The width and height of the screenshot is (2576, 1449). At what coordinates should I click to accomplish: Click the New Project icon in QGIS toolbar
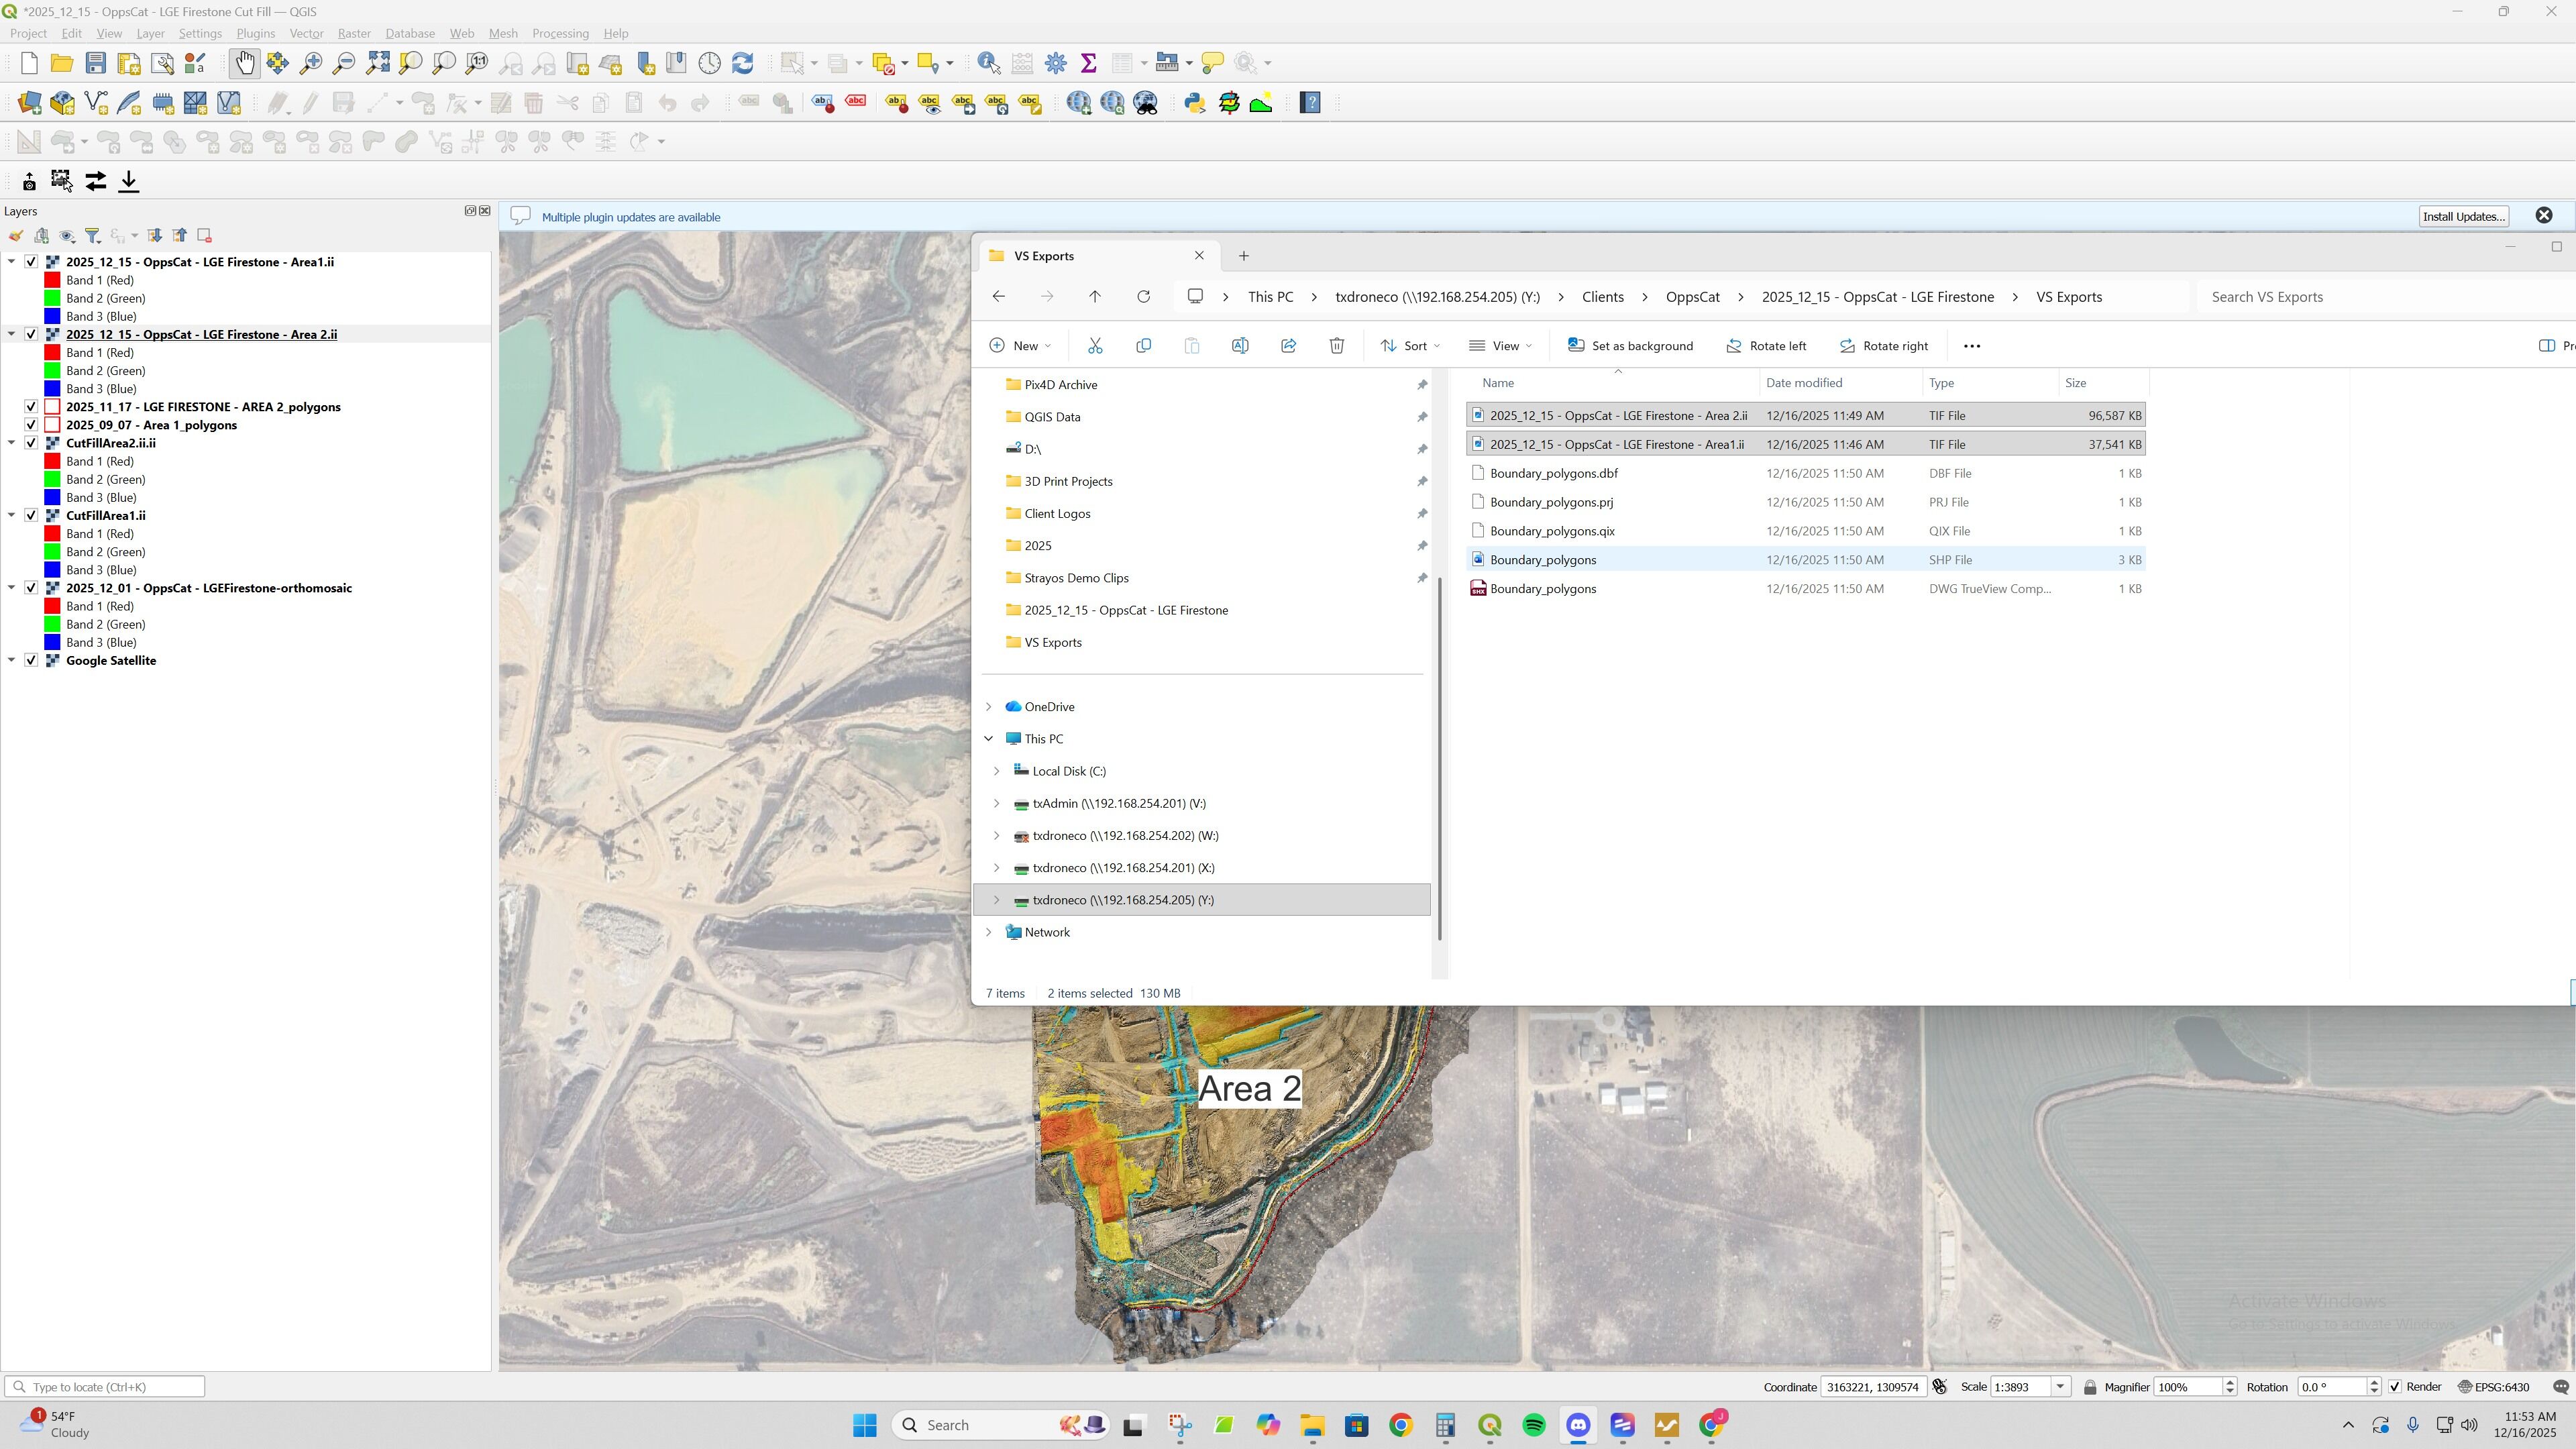coord(29,63)
